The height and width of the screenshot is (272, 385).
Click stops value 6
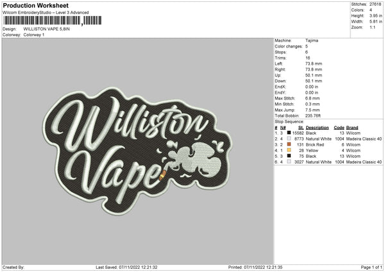(307, 52)
